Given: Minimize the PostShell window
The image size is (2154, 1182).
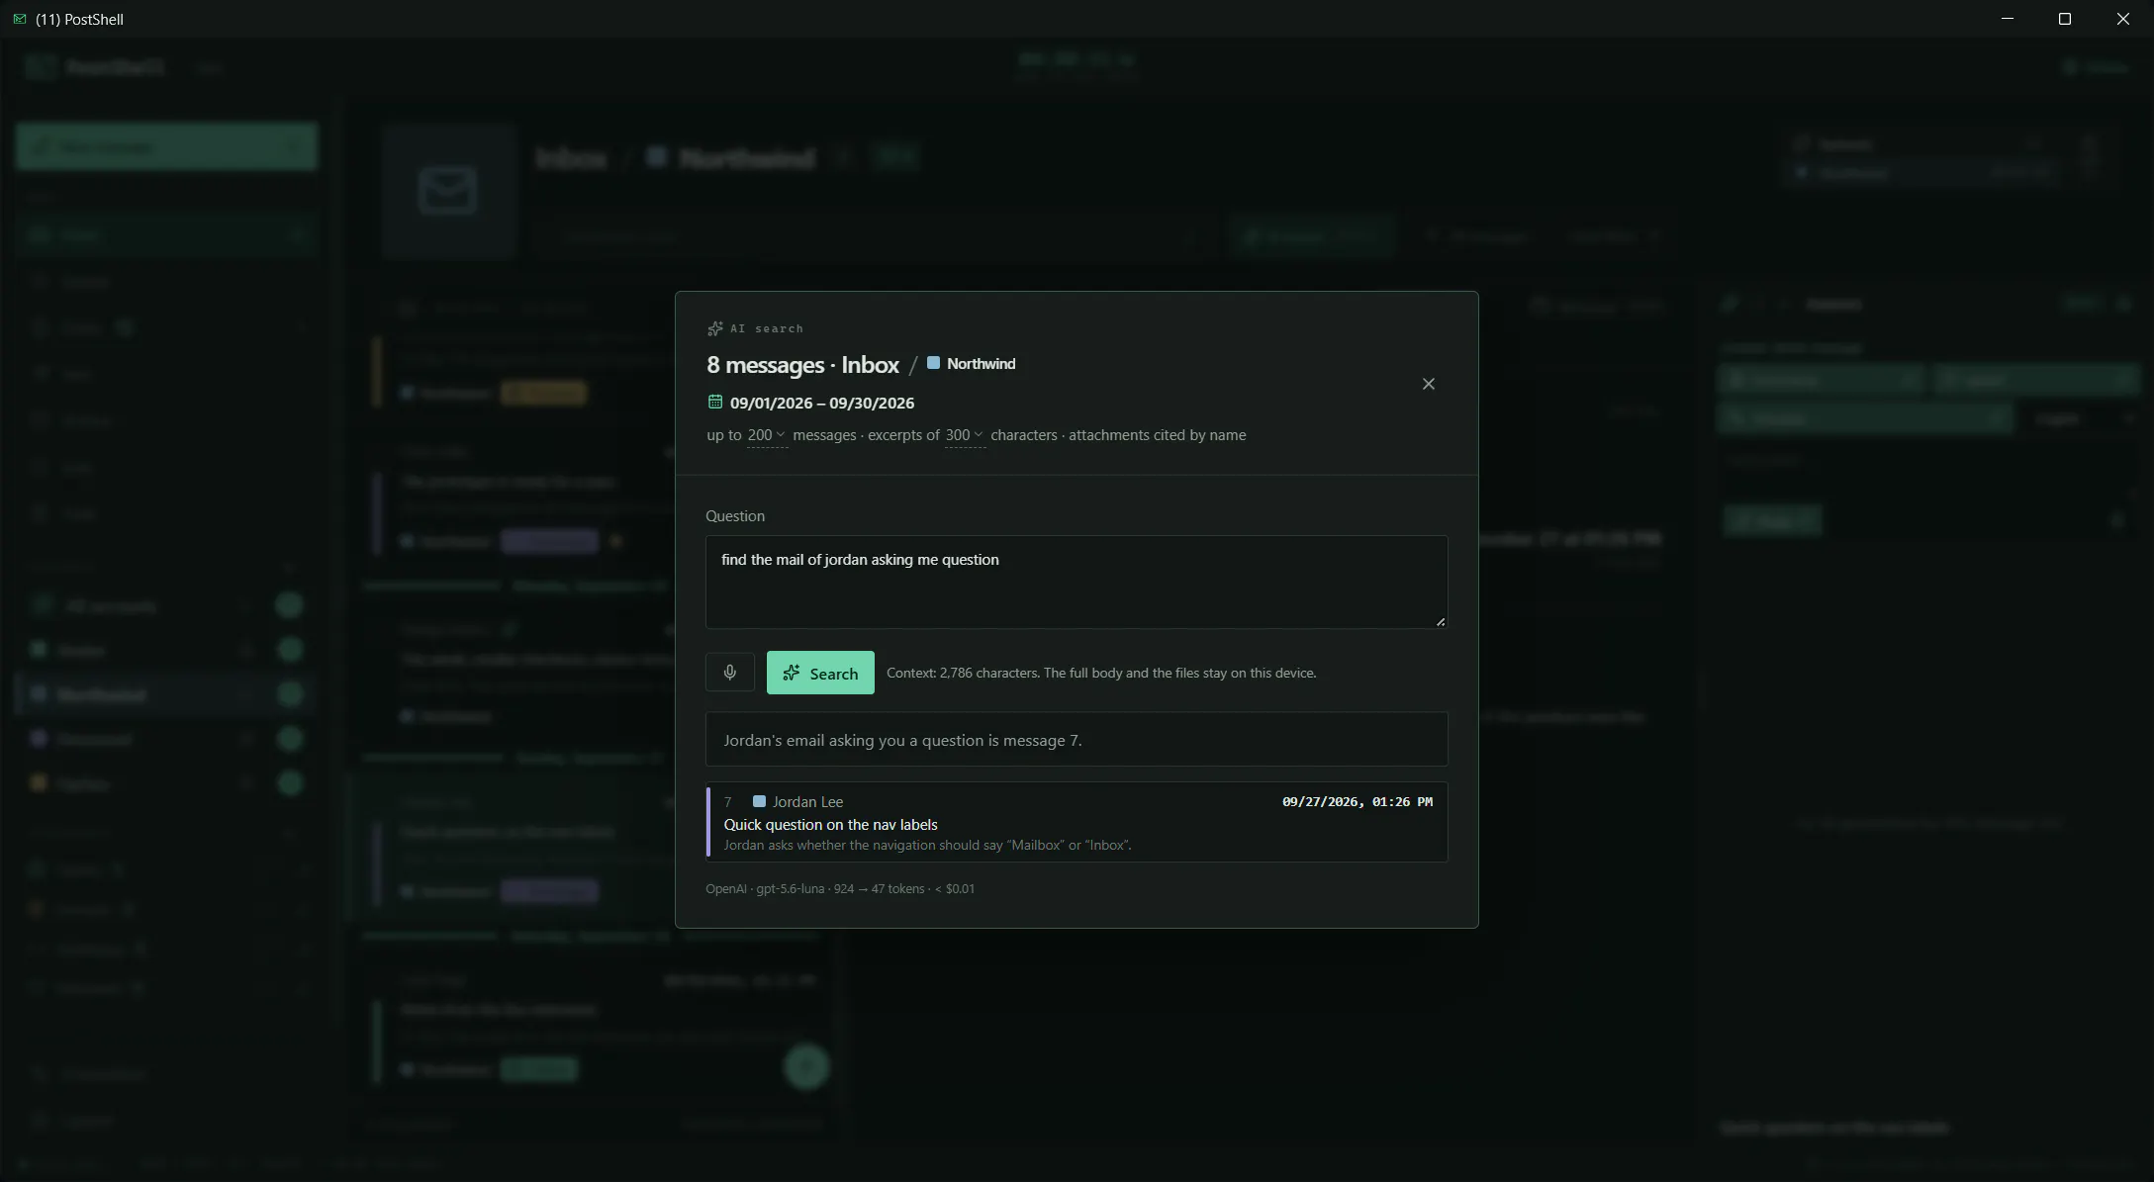Looking at the screenshot, I should (x=2008, y=19).
